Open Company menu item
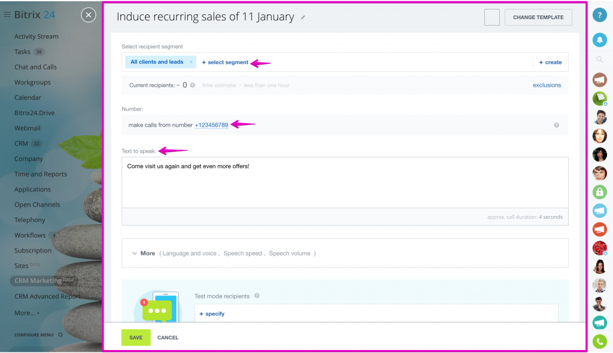 click(29, 159)
